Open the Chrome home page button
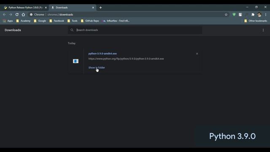Viewport: 270px width, 152px height. (23, 15)
